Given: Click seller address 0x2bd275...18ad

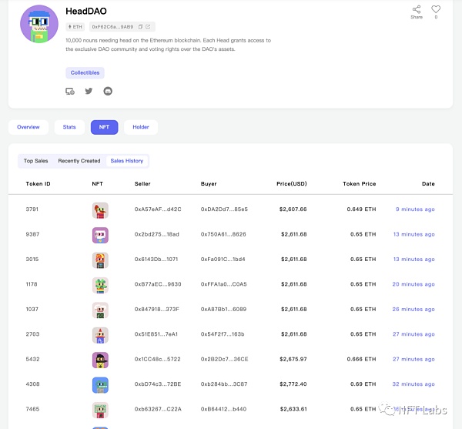Looking at the screenshot, I should (158, 234).
